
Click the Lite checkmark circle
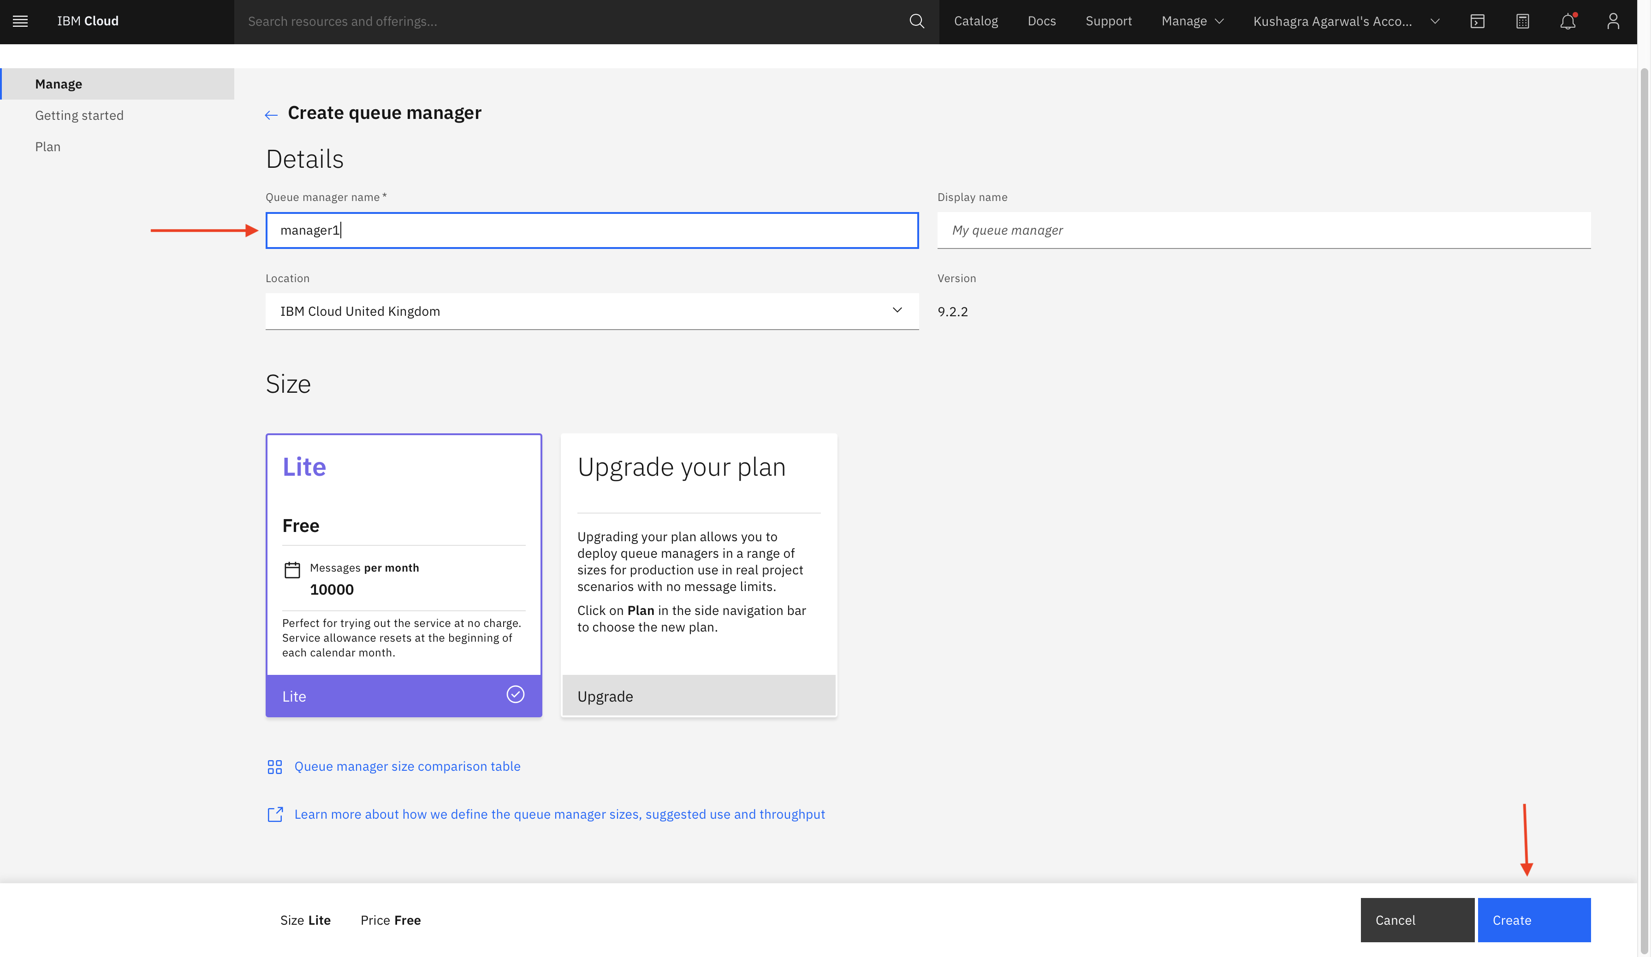point(516,694)
